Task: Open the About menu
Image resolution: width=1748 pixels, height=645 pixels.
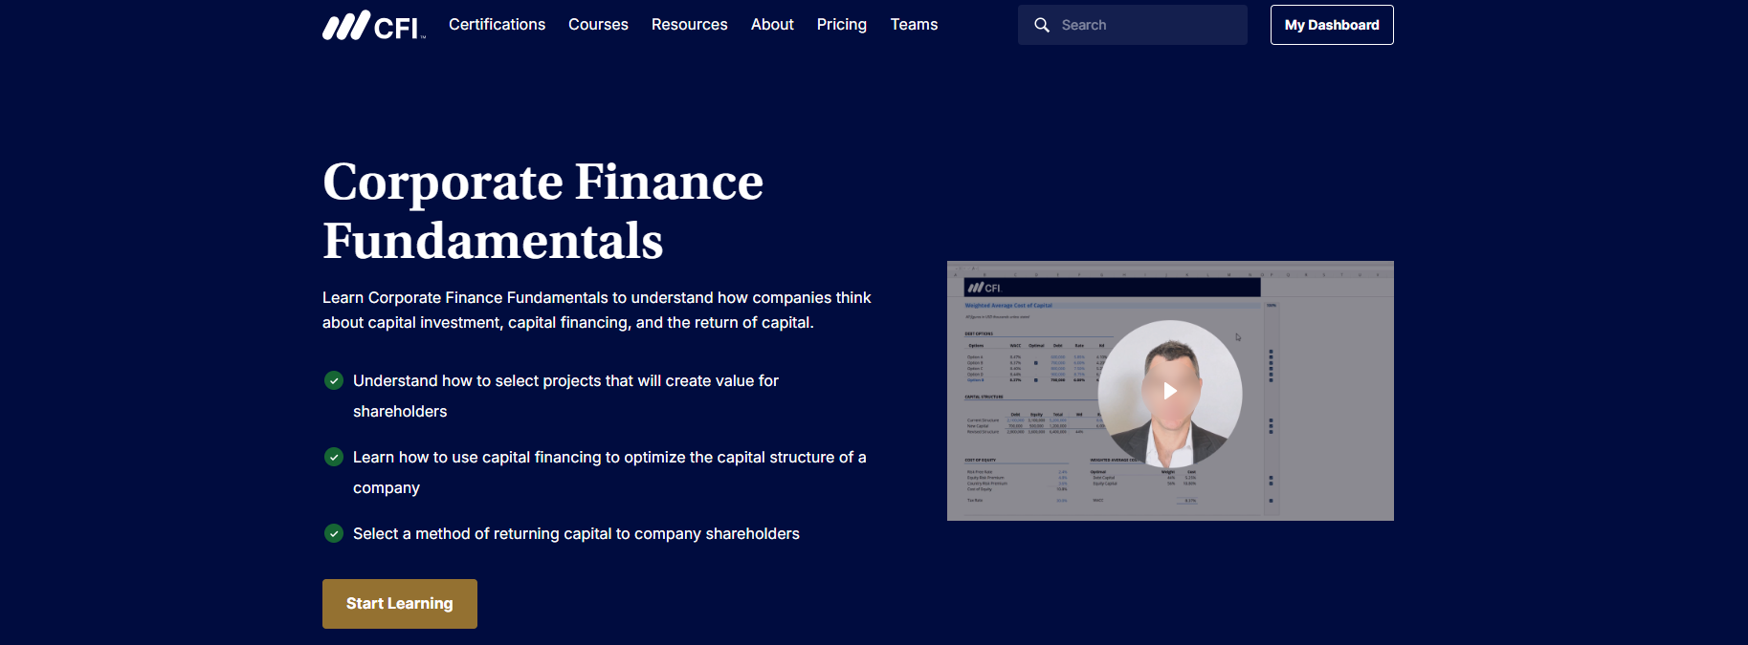Action: [x=772, y=25]
